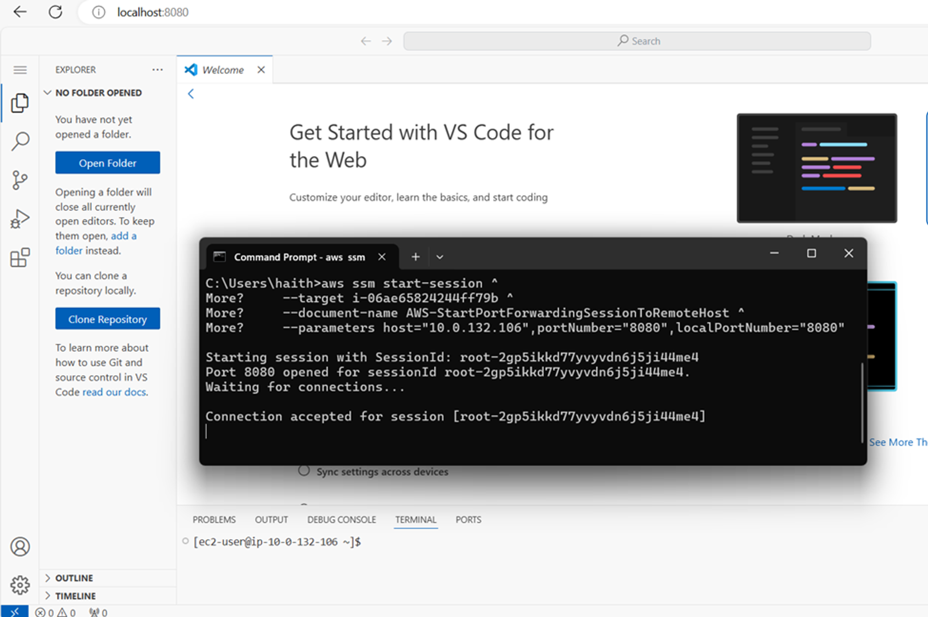This screenshot has width=928, height=617.
Task: Click the remote indicator in status bar
Action: pos(14,611)
